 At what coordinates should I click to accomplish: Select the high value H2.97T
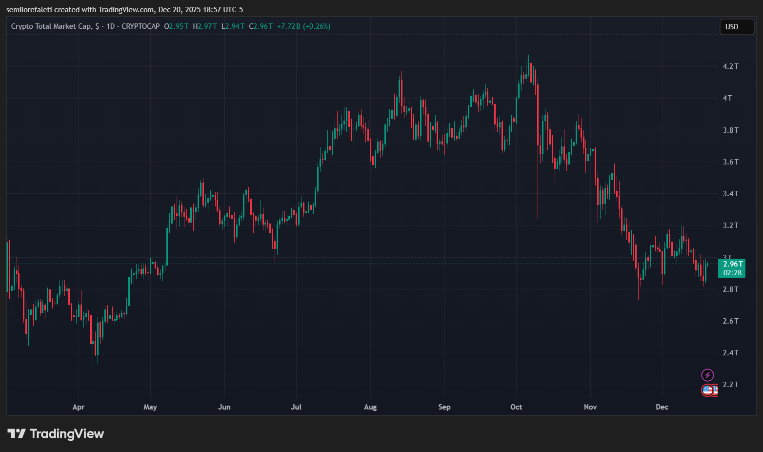[205, 26]
